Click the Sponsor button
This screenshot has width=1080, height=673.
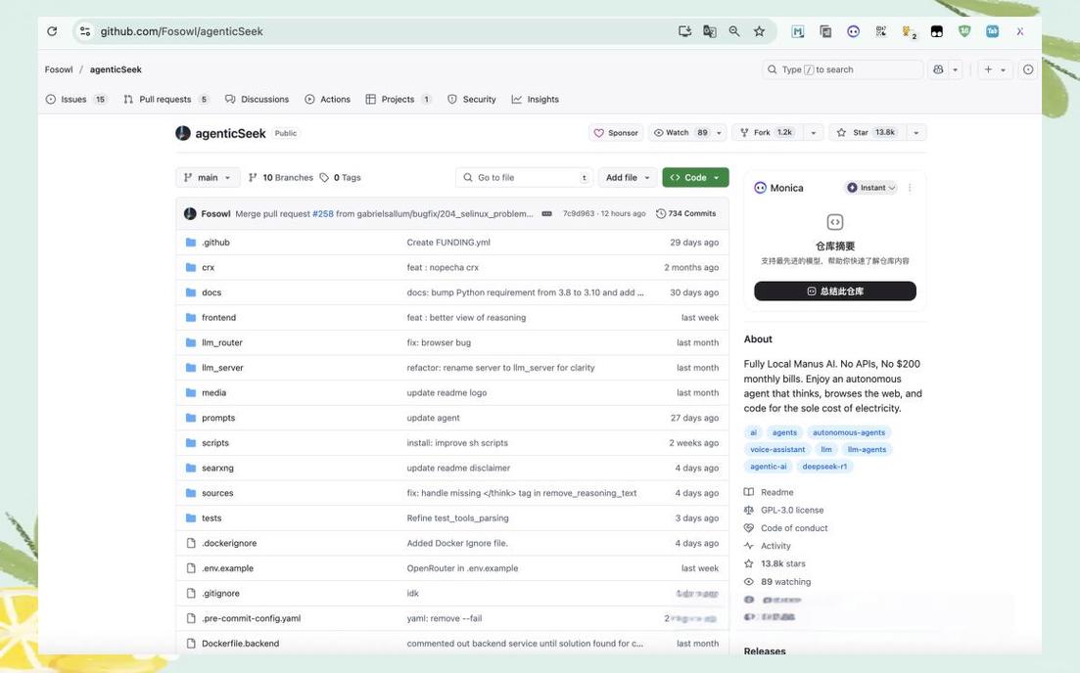617,133
